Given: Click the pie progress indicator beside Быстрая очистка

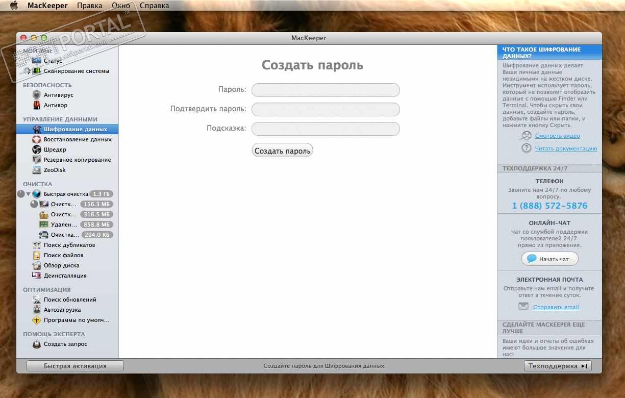Looking at the screenshot, I should 21,194.
